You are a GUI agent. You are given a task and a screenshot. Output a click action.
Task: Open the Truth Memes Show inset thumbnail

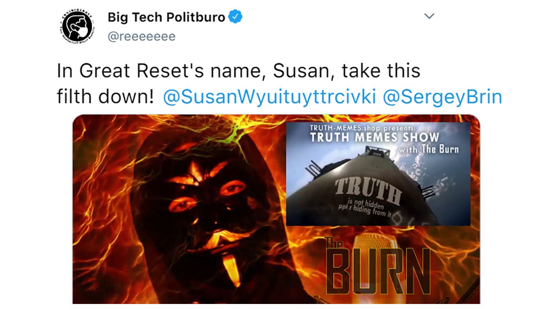point(378,174)
